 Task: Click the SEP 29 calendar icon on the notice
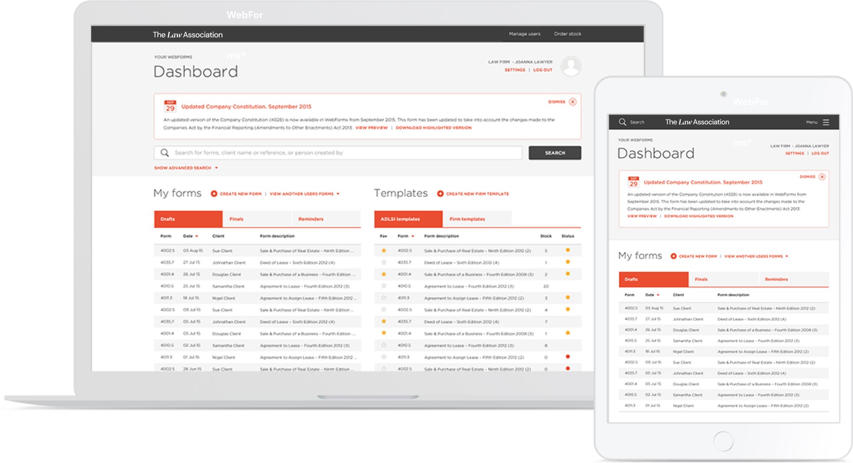(x=171, y=104)
